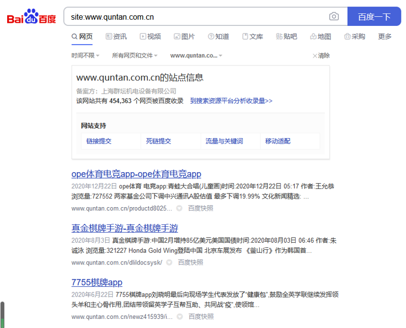Expand the 时间不限 time filter

point(85,56)
